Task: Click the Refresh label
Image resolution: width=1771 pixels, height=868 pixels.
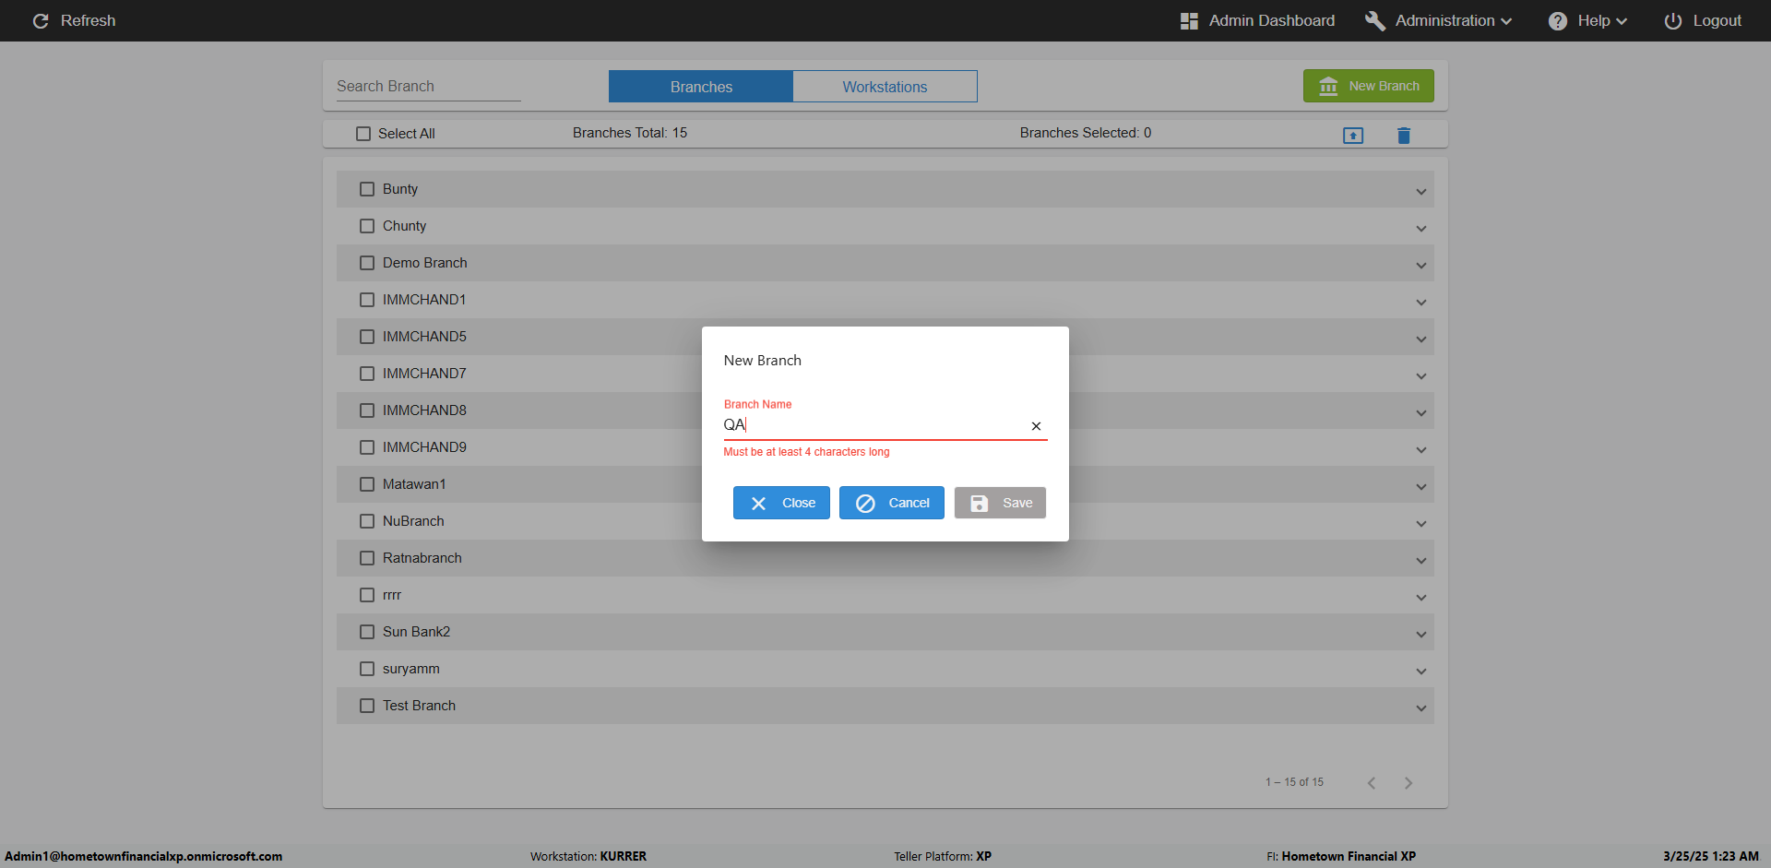Action: (x=89, y=20)
